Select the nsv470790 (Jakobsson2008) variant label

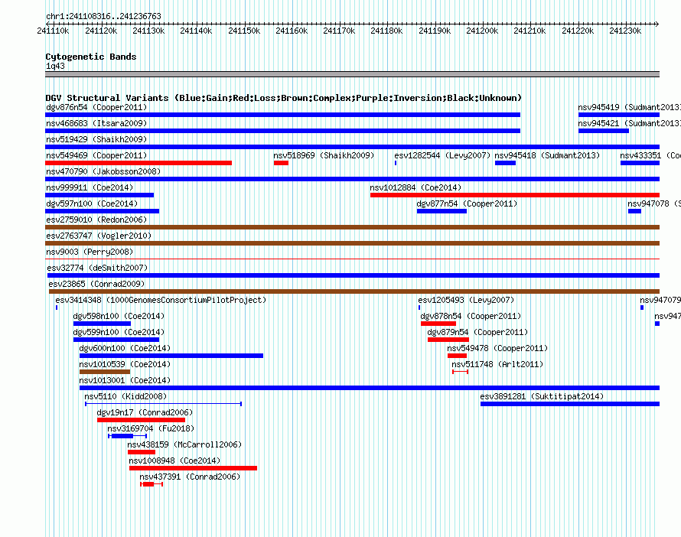tap(103, 171)
